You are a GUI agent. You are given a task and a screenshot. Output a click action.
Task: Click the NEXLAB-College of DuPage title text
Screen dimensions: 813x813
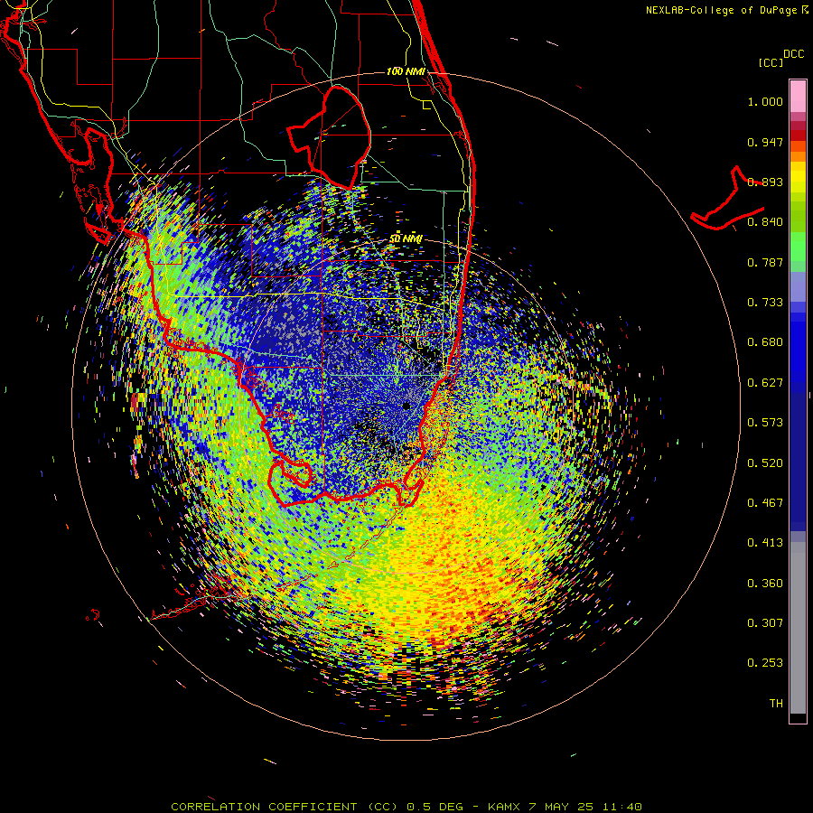[727, 10]
